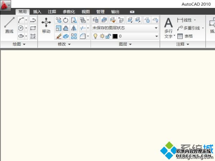Click the ribbon minimize button after 输出
Image resolution: width=215 pixels, height=161 pixels.
click(132, 12)
